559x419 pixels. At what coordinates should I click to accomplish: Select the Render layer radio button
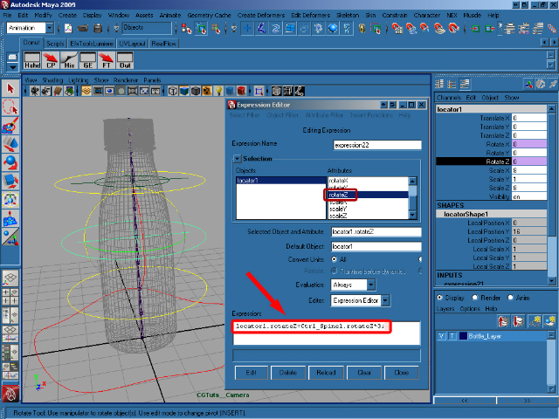click(x=475, y=298)
